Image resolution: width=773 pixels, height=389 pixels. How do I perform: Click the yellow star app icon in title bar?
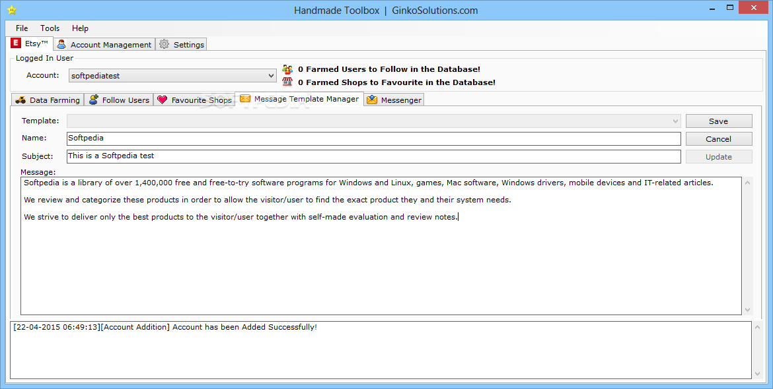[12, 10]
